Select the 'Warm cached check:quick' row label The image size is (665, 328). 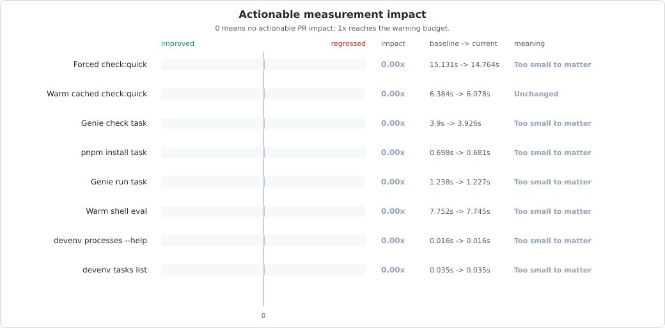point(97,94)
